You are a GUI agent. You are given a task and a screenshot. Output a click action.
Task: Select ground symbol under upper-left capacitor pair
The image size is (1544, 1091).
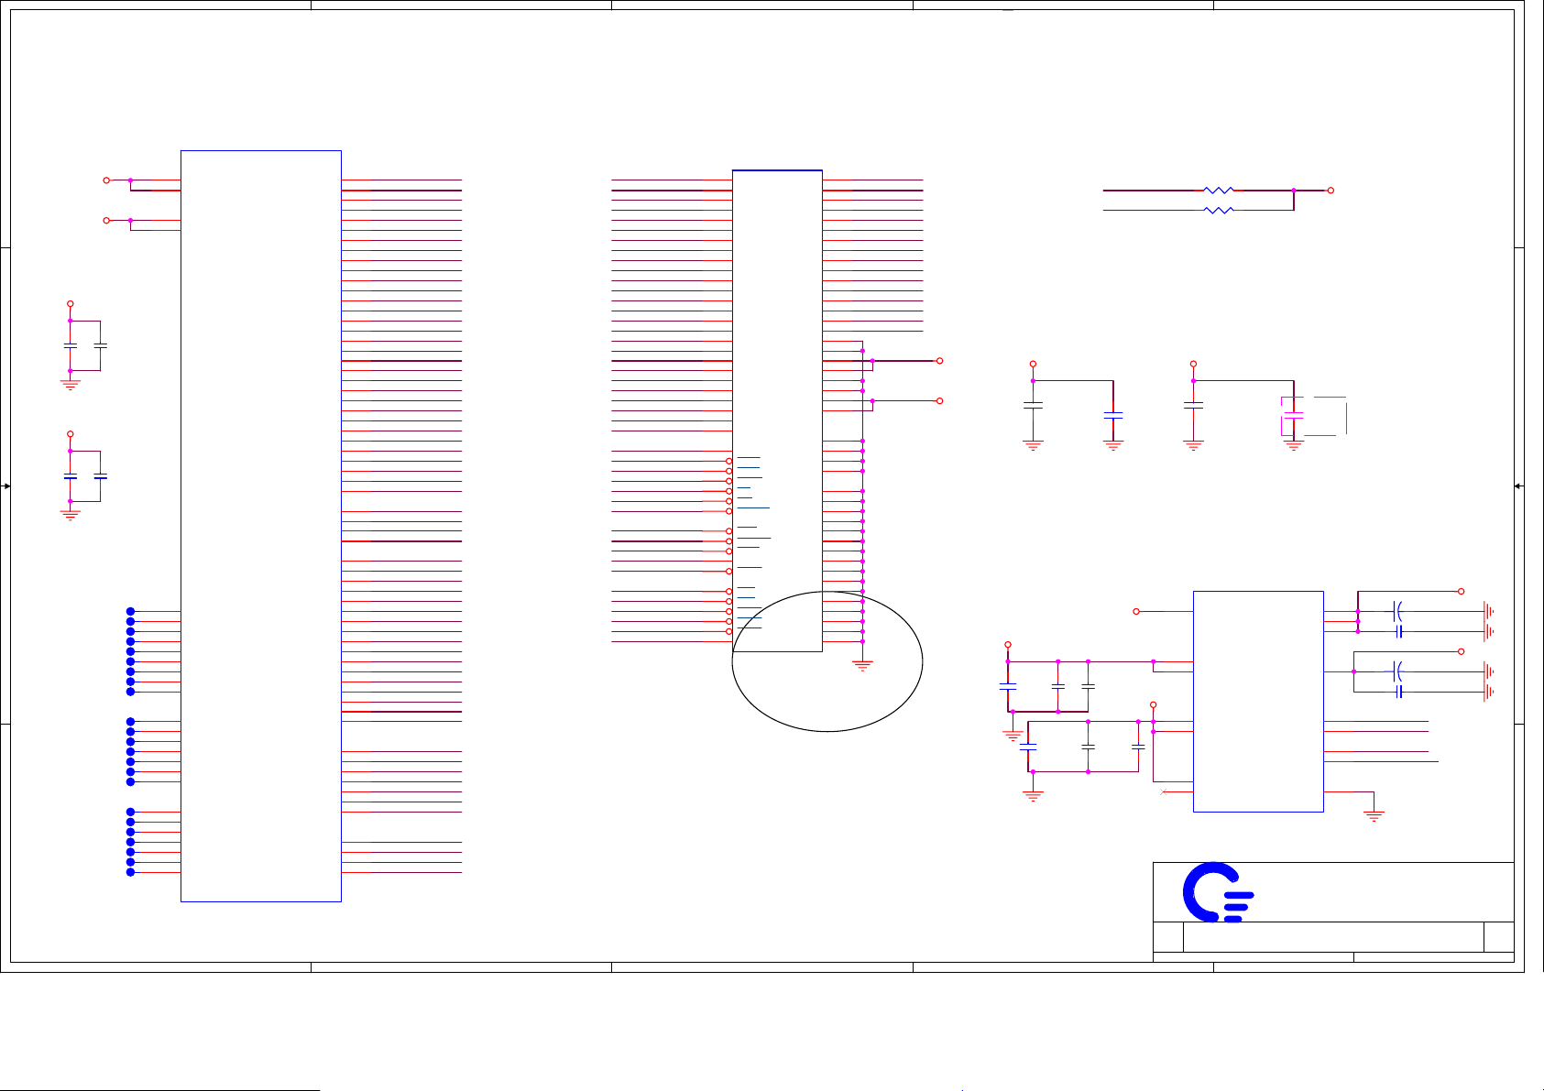point(71,385)
